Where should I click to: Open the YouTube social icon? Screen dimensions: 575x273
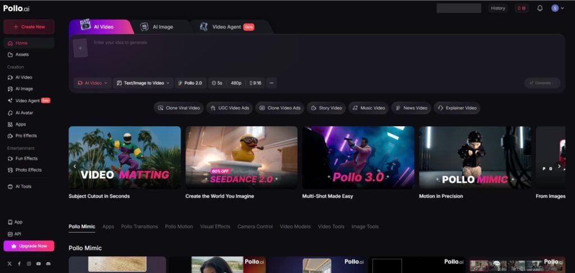tap(39, 263)
